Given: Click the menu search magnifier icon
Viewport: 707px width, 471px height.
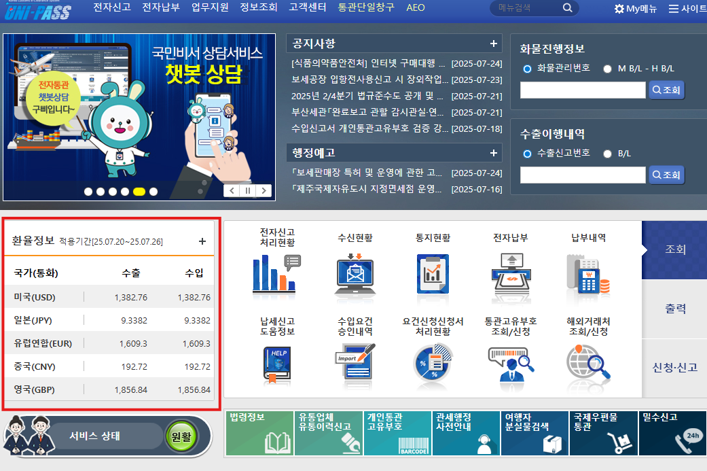Looking at the screenshot, I should point(567,7).
